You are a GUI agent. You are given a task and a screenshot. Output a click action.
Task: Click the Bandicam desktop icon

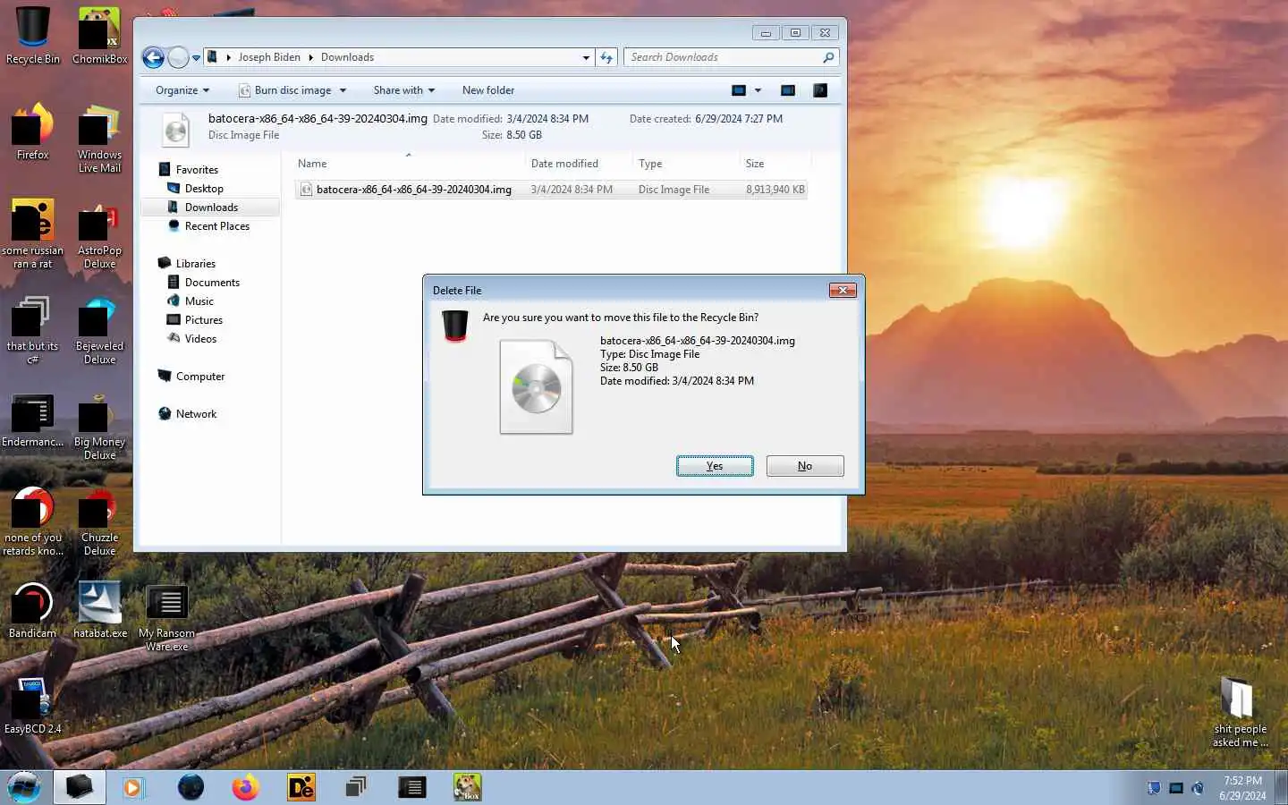[33, 610]
